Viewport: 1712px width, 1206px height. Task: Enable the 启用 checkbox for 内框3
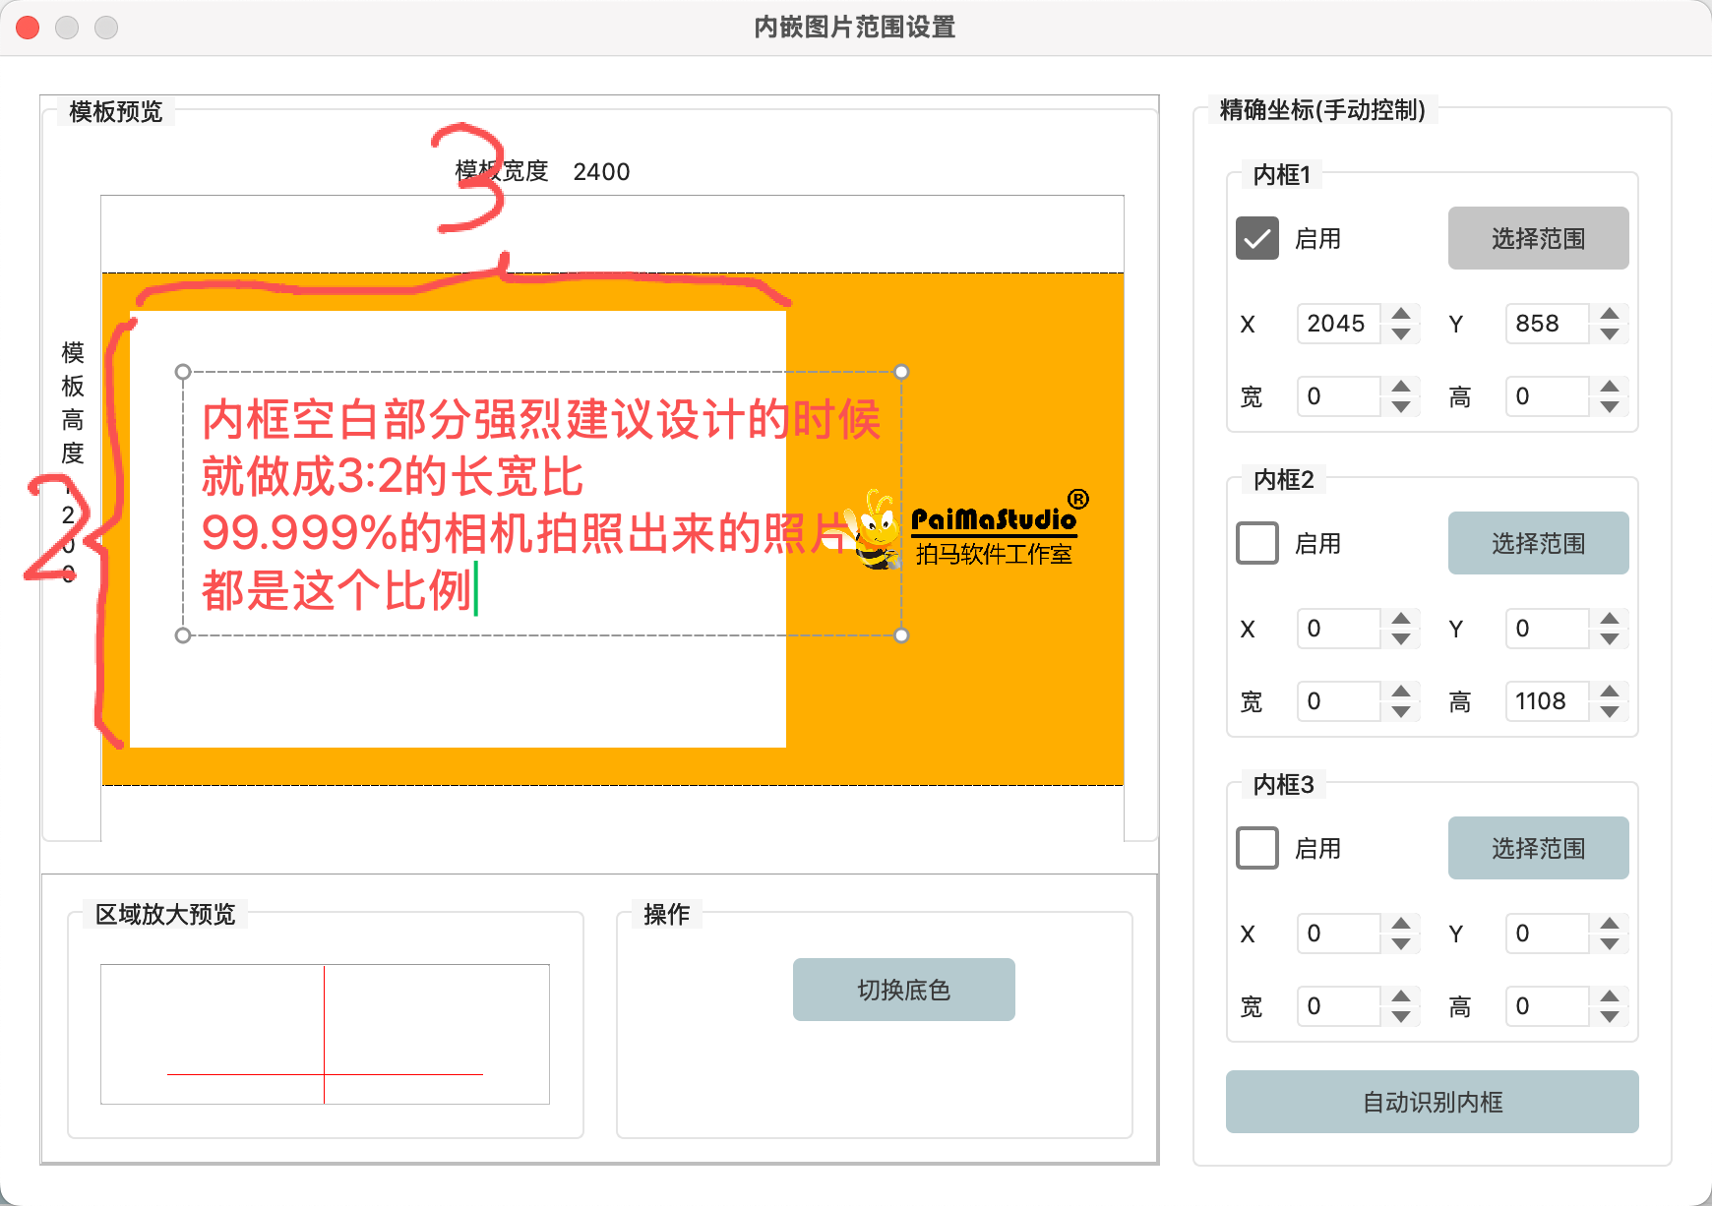click(1256, 848)
